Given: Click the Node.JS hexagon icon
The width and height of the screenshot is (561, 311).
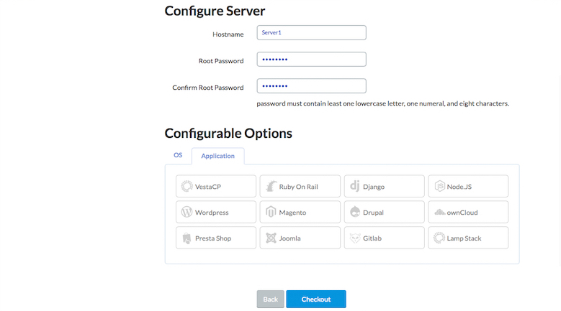Looking at the screenshot, I should [x=439, y=187].
